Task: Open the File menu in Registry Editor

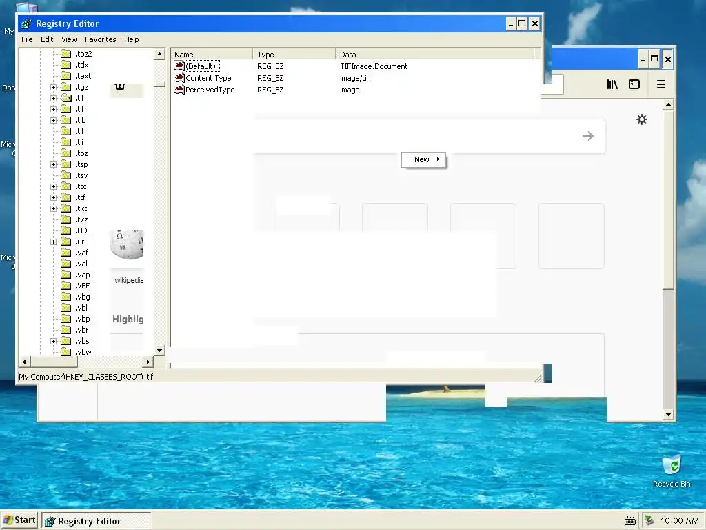Action: [27, 39]
